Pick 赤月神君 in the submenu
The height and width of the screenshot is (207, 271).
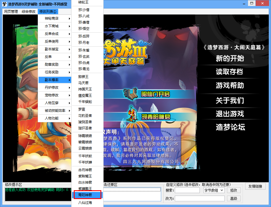87,170
